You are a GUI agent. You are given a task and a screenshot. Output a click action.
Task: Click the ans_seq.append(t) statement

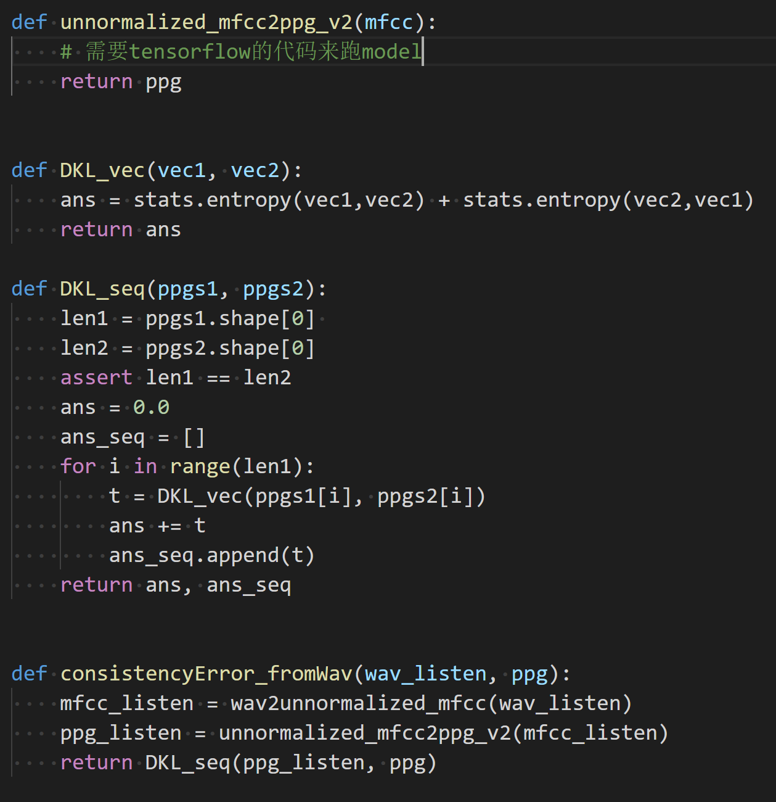coord(211,555)
